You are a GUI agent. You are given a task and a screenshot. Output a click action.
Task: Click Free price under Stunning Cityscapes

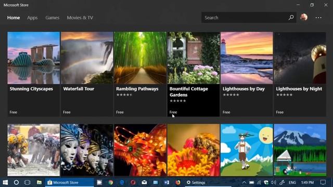point(13,112)
